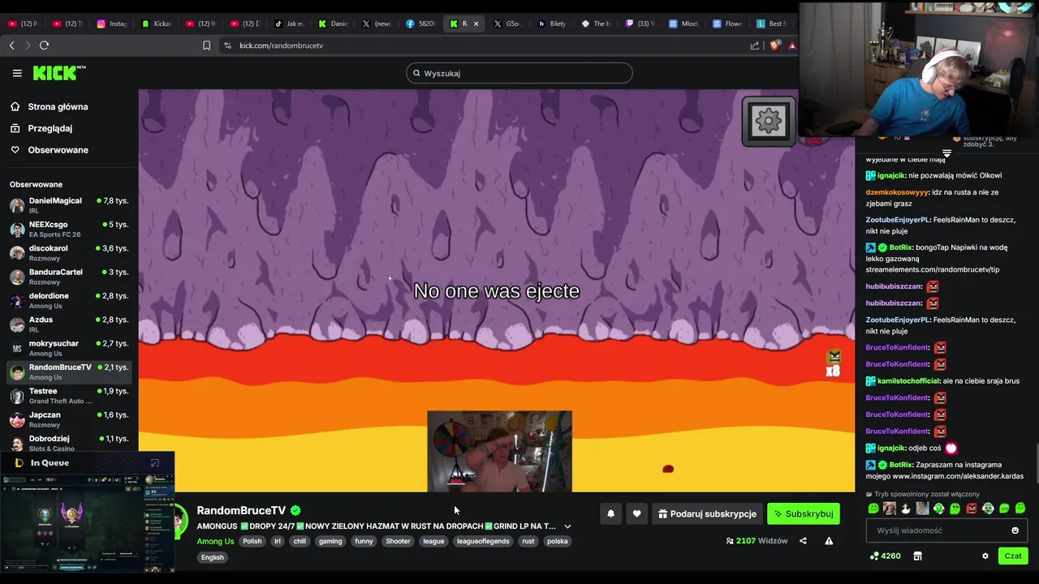Switch to the Instagram browser tab
The image size is (1039, 584).
point(111,24)
